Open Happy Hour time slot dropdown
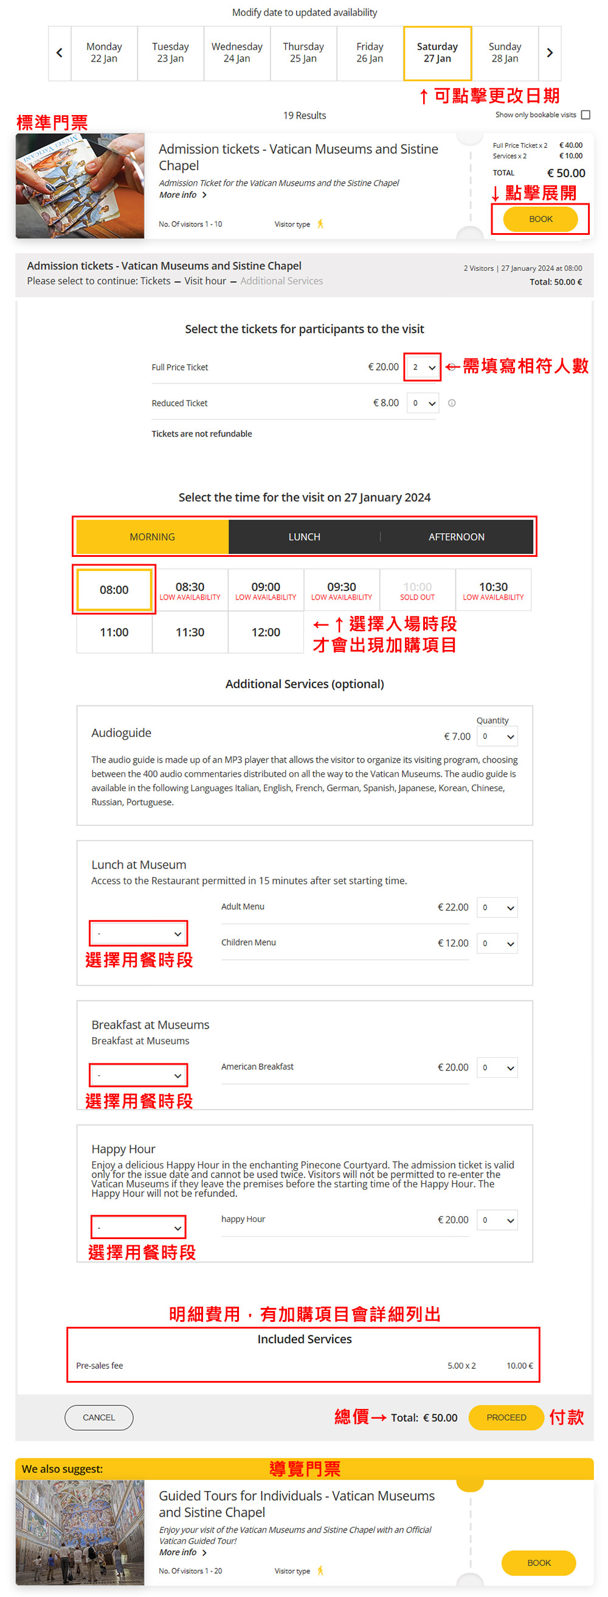This screenshot has height=1597, width=608. [x=139, y=1228]
